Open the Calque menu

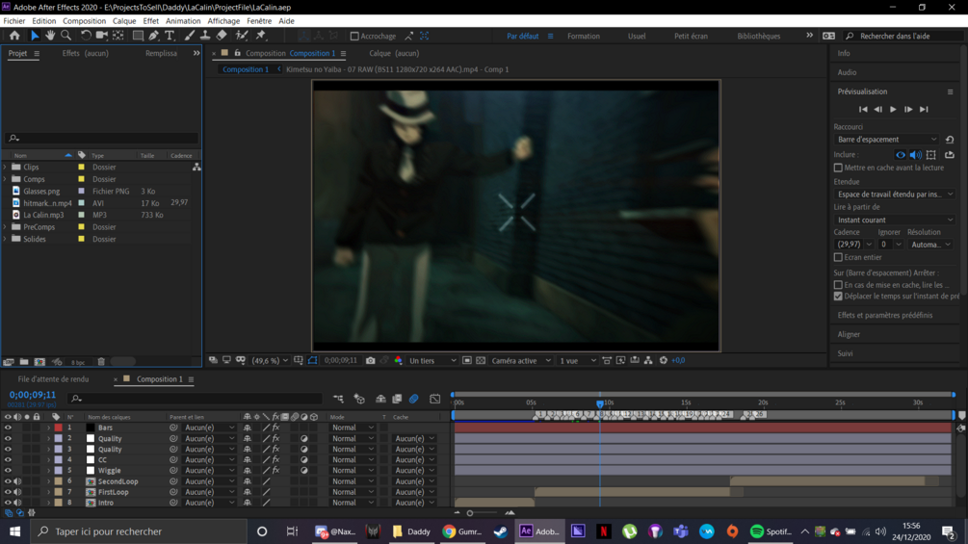tap(124, 21)
